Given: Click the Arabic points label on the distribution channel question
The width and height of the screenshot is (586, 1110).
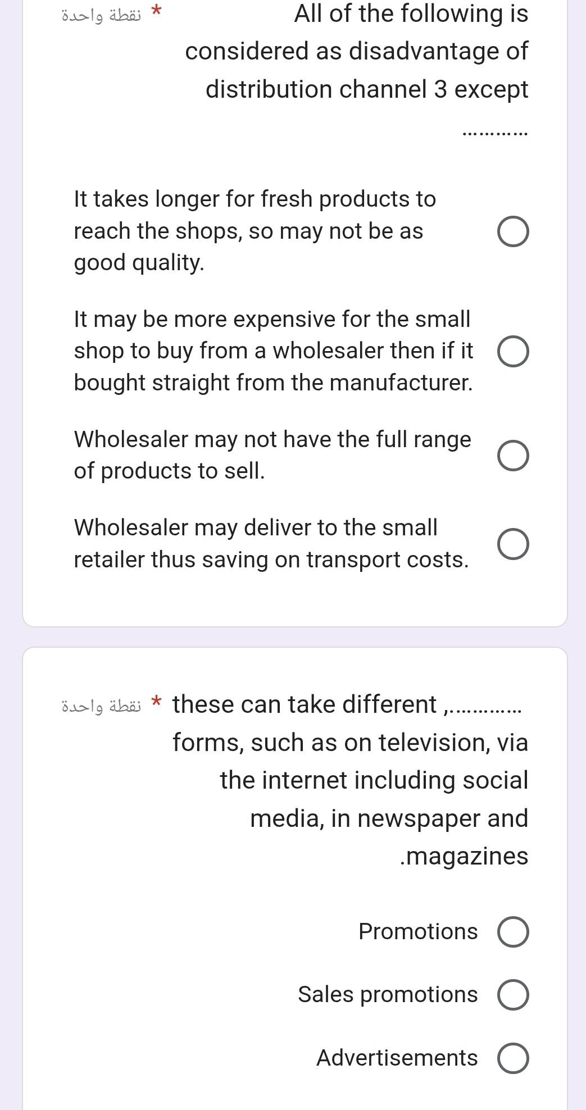Looking at the screenshot, I should click(x=101, y=16).
